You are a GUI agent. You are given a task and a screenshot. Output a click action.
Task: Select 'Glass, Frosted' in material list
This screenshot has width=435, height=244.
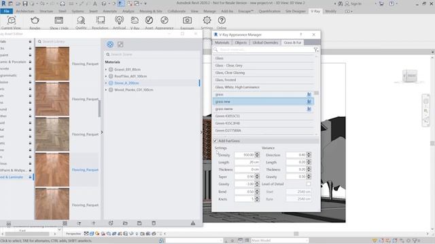tap(264, 80)
